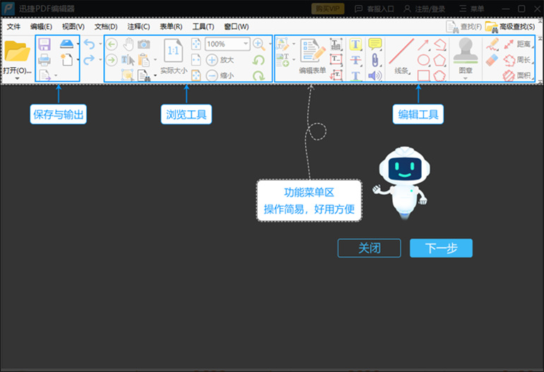Click the blue scanner icon
The image size is (544, 372).
66,44
